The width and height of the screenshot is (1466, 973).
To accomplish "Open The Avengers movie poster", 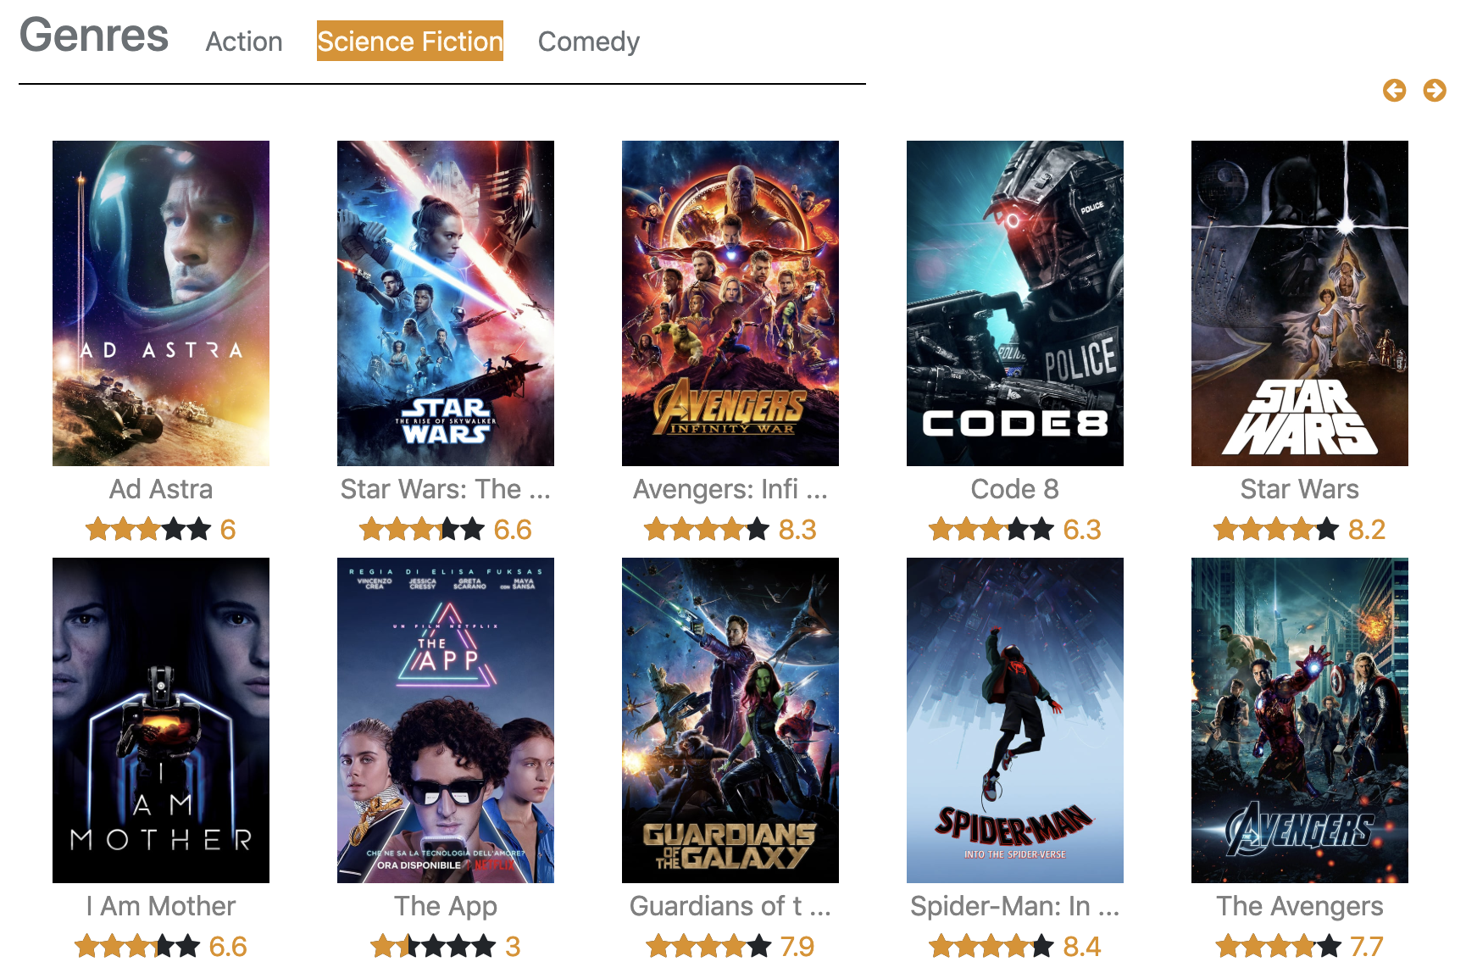I will 1300,720.
